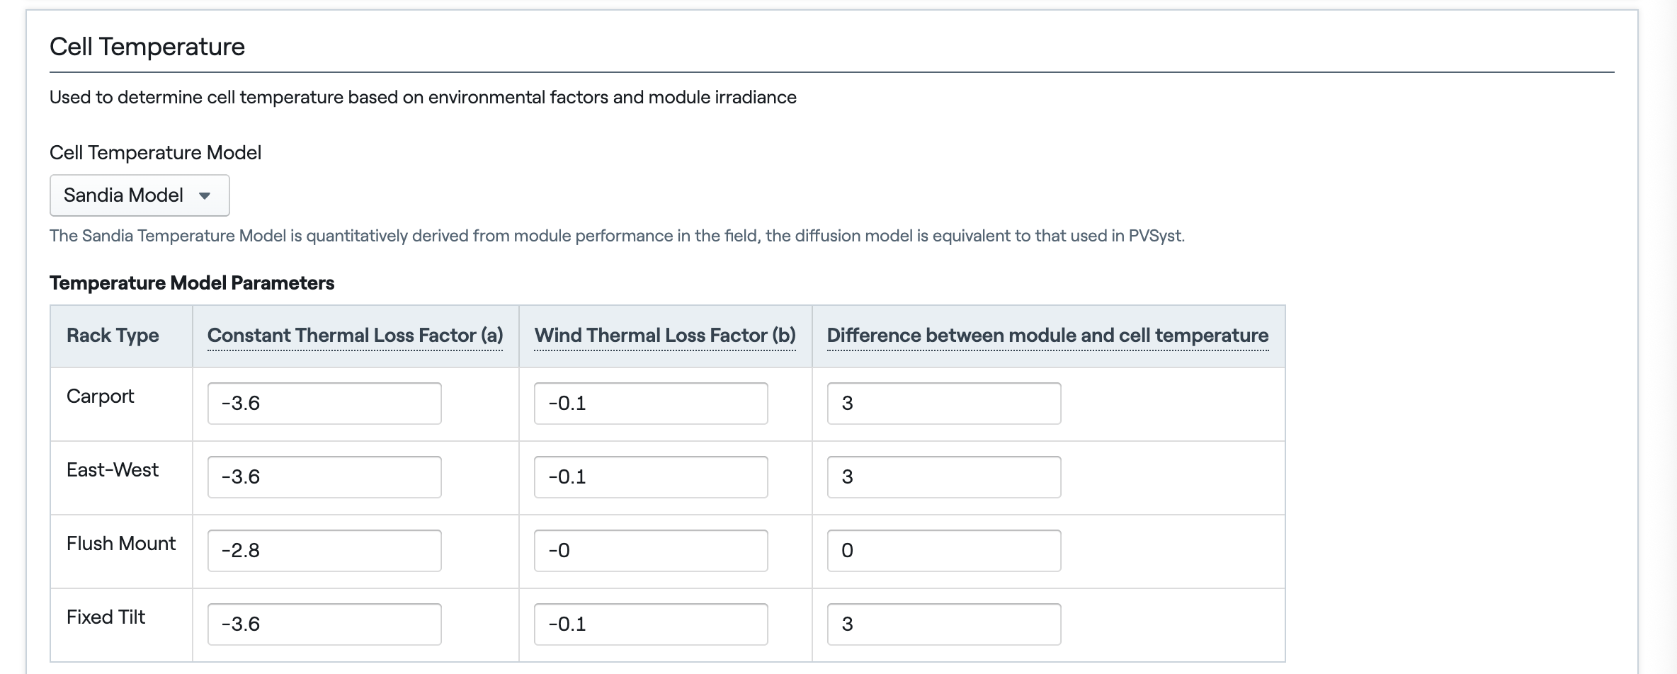1677x674 pixels.
Task: Select the Flush Mount row label
Action: [121, 544]
